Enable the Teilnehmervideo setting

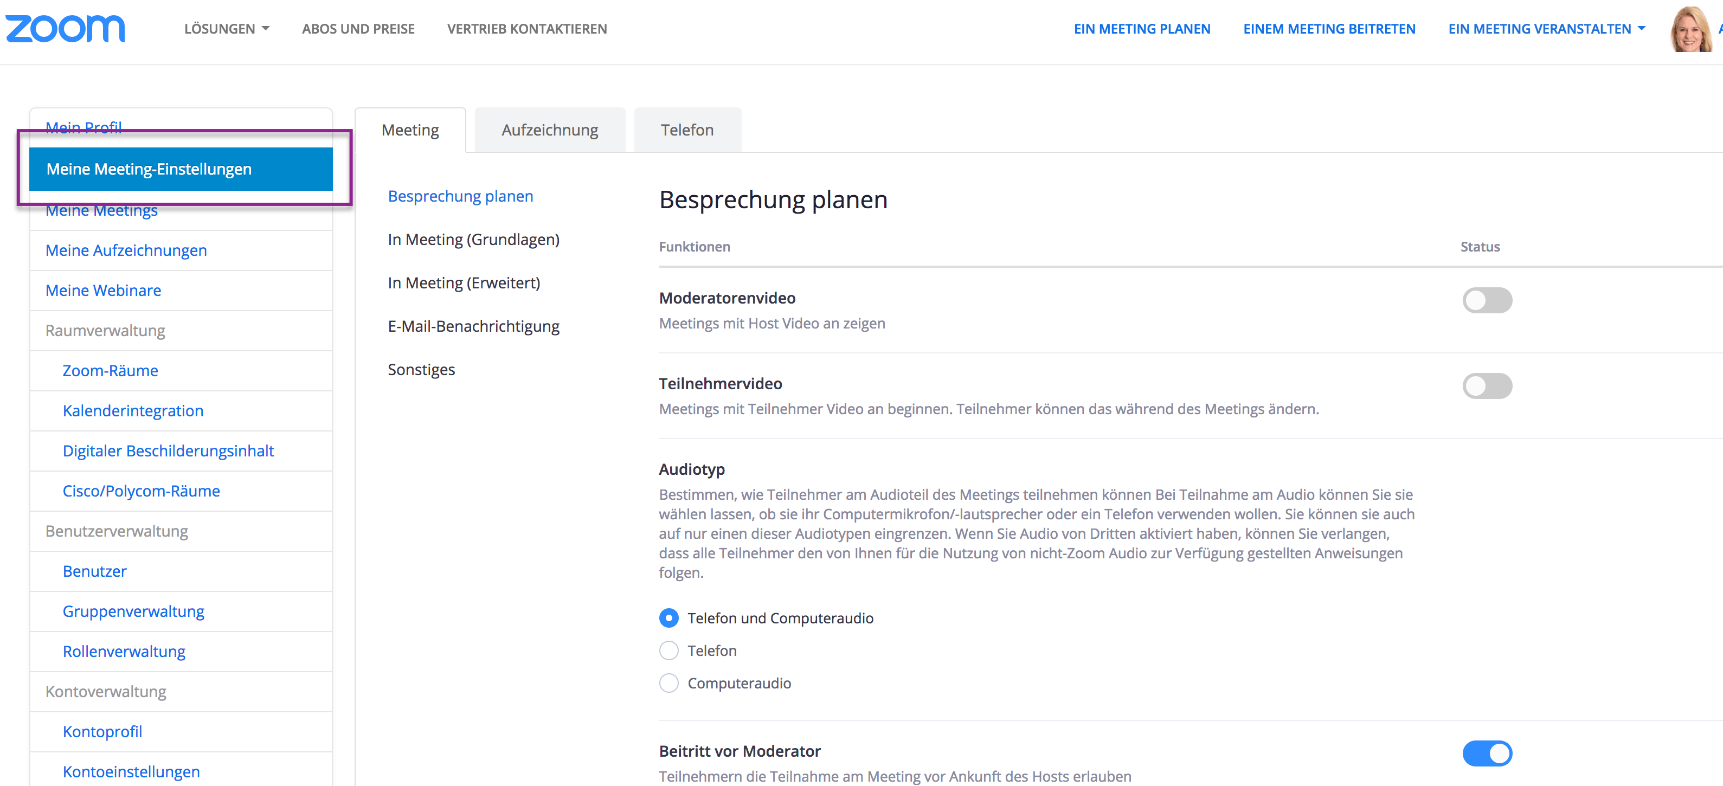(x=1488, y=386)
